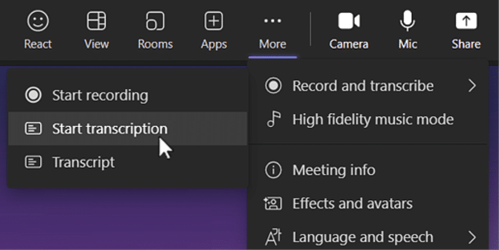Viewport: 499px width, 250px height.
Task: Click the View layout icon
Action: point(96,22)
